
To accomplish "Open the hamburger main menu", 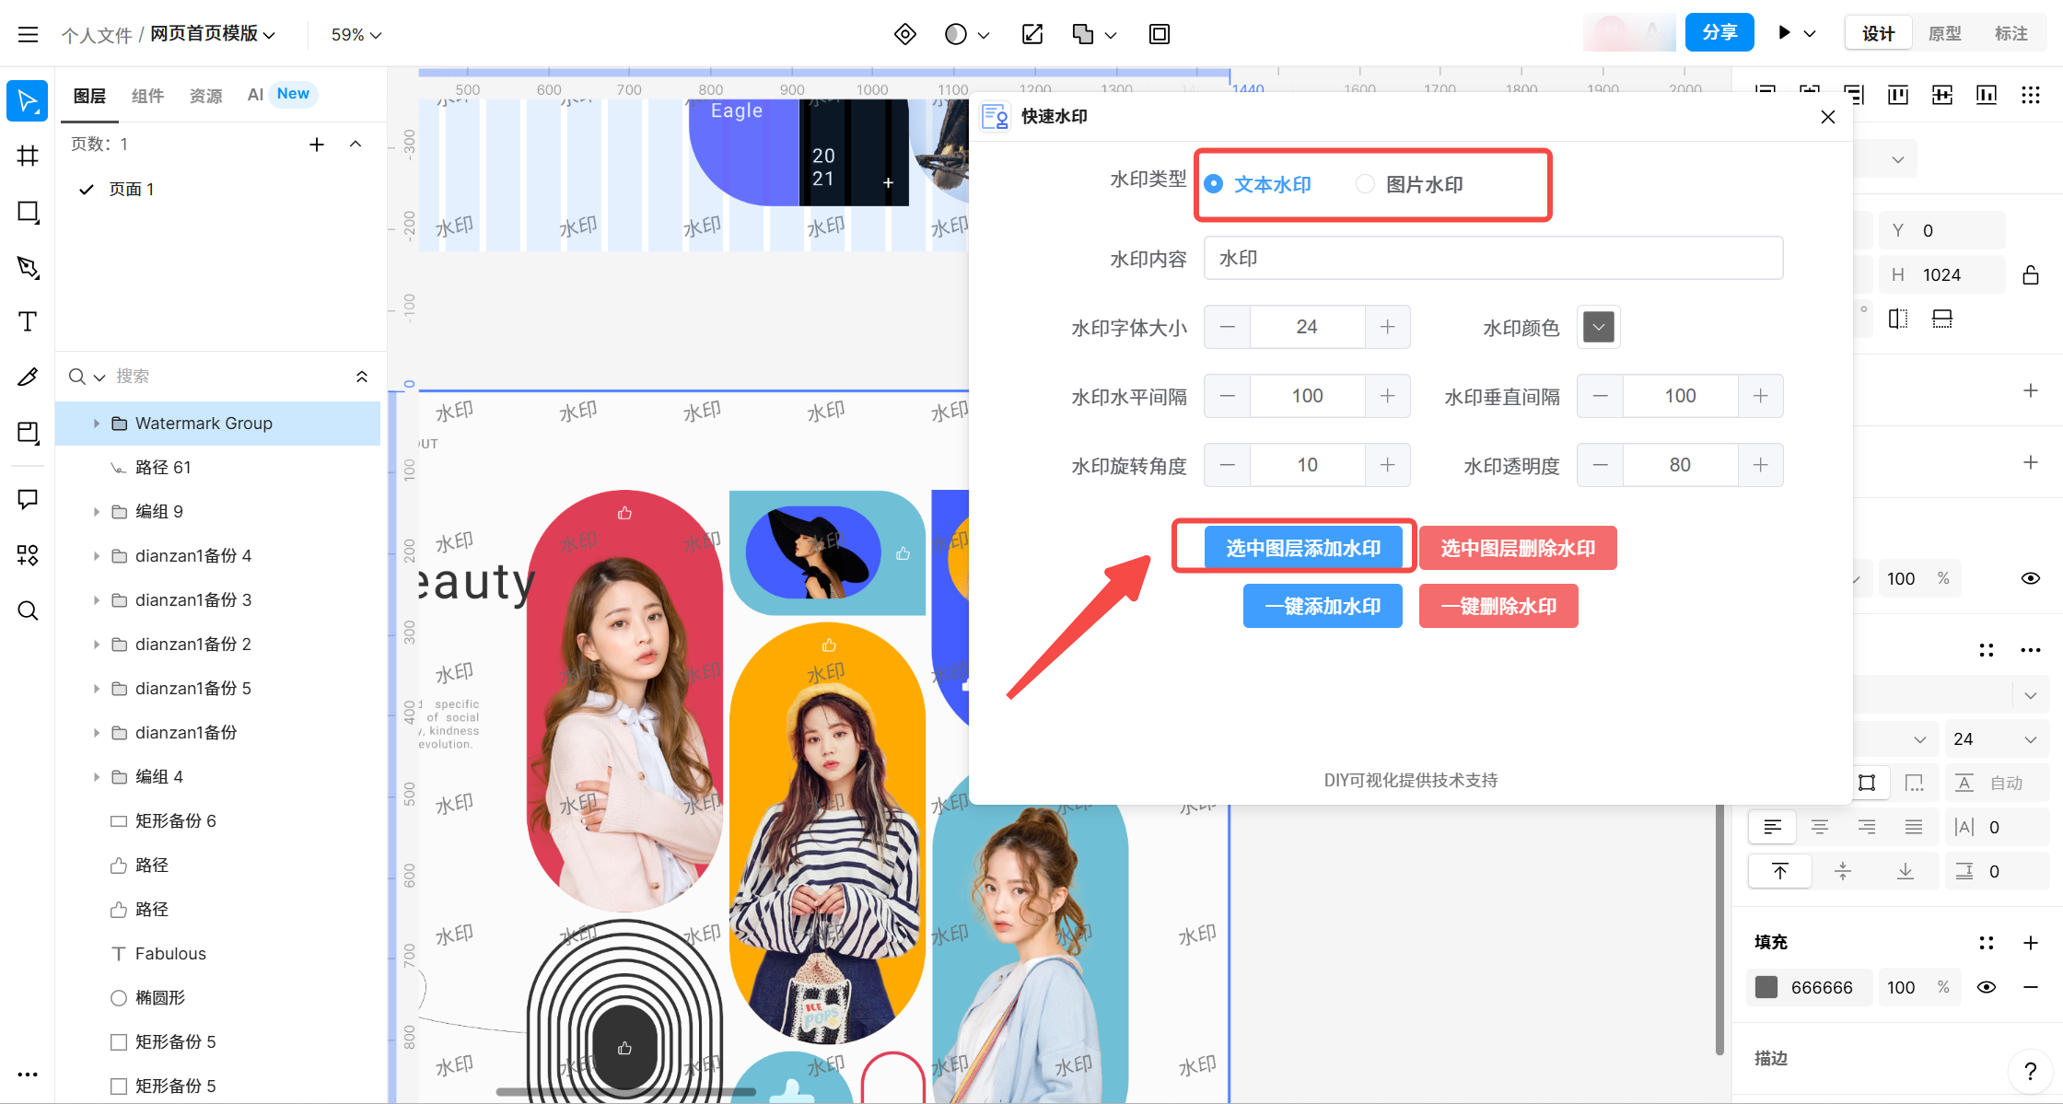I will [x=28, y=34].
